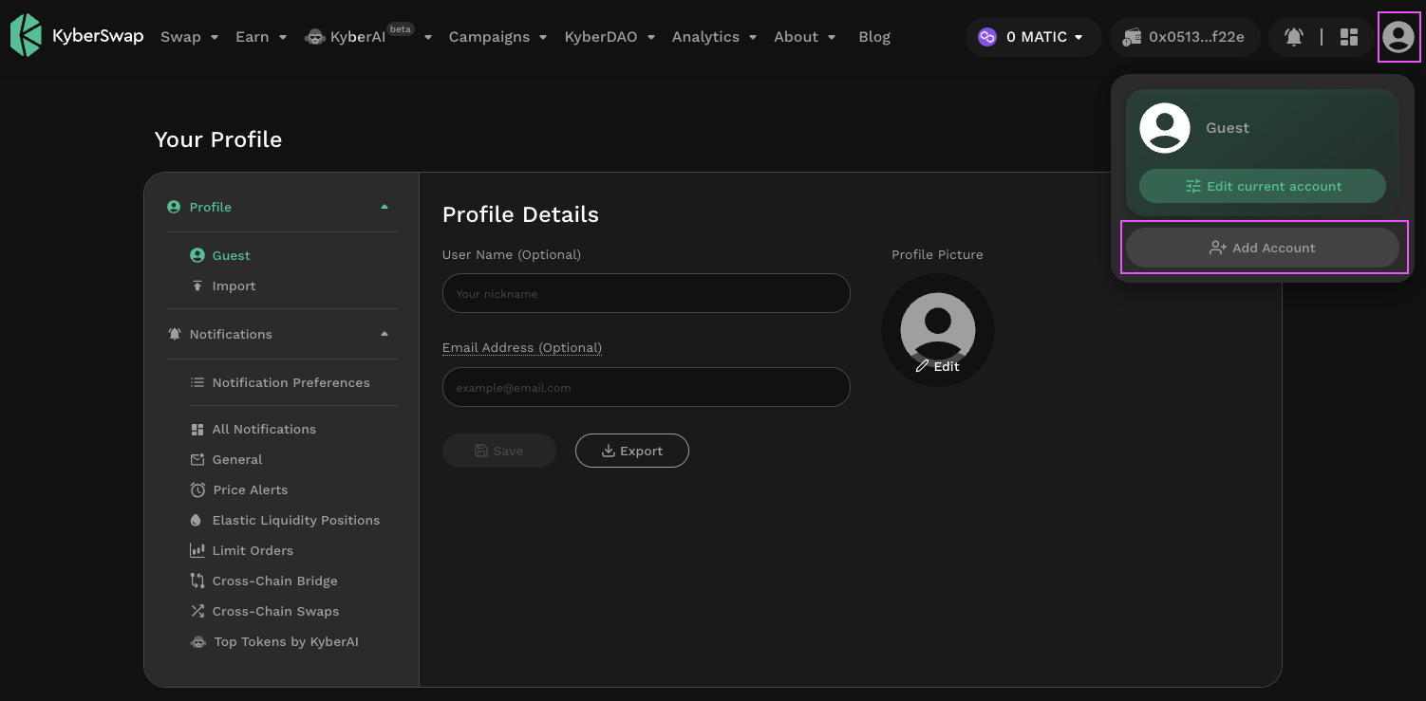The width and height of the screenshot is (1426, 701).
Task: Click the Export button
Action: tap(631, 451)
